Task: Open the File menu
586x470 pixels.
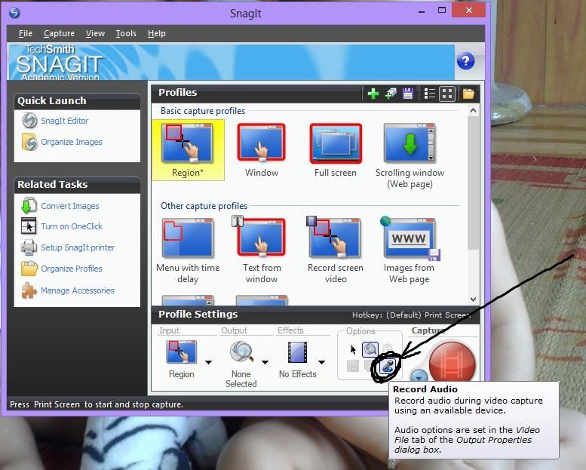Action: (x=26, y=33)
